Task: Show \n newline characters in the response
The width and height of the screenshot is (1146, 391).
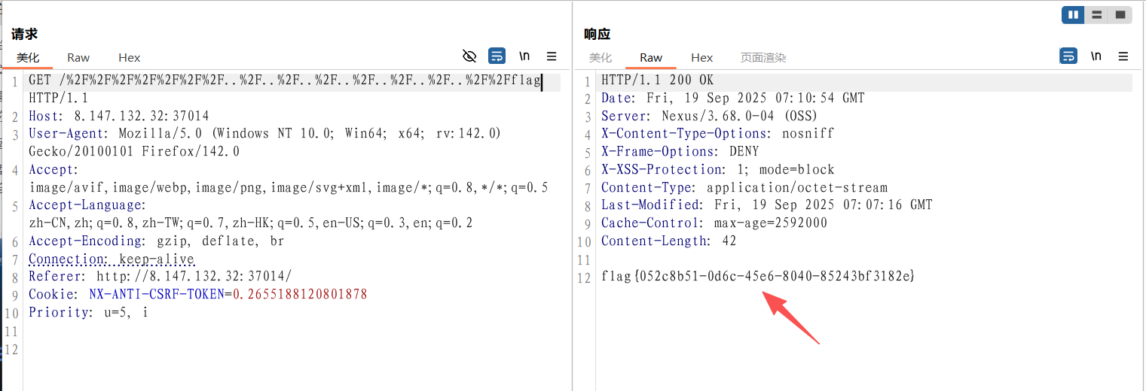Action: [x=1096, y=56]
